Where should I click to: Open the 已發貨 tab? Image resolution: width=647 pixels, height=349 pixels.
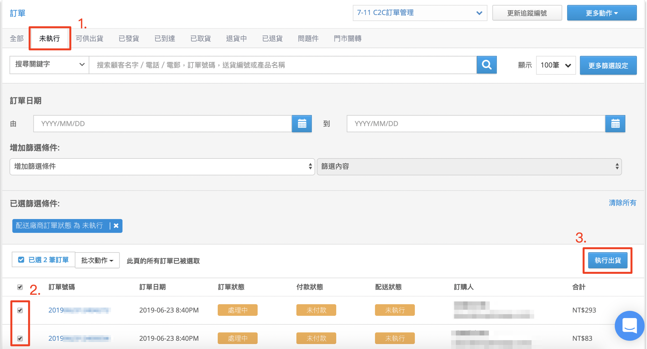coord(129,38)
